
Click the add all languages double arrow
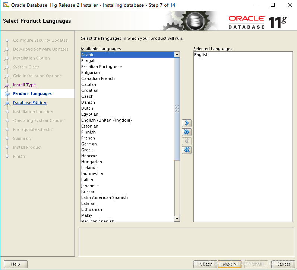pyautogui.click(x=187, y=132)
